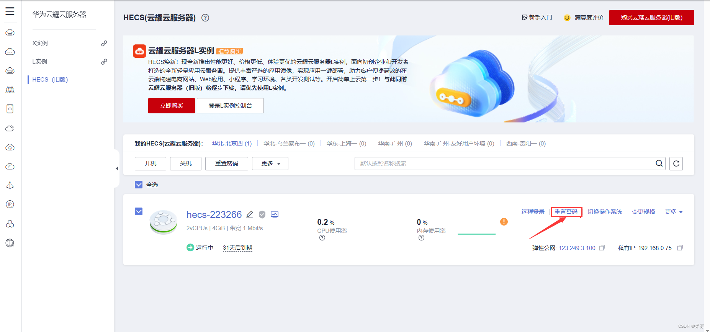Click the 切换操作系统 link

pos(605,212)
